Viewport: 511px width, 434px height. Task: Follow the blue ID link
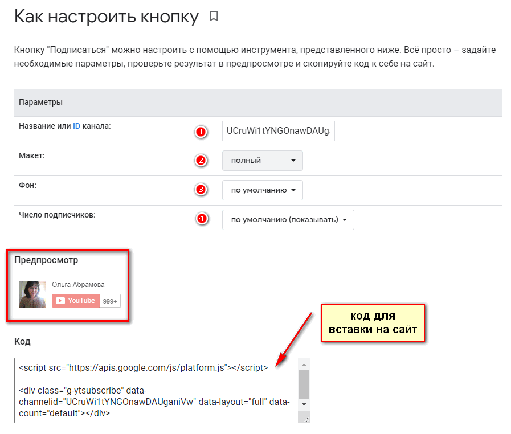coord(76,126)
